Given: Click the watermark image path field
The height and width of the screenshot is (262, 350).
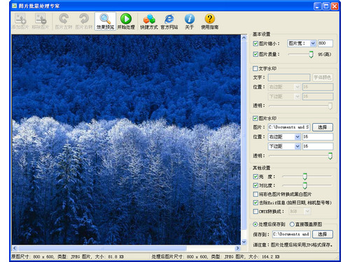Looking at the screenshot, I should 289,127.
